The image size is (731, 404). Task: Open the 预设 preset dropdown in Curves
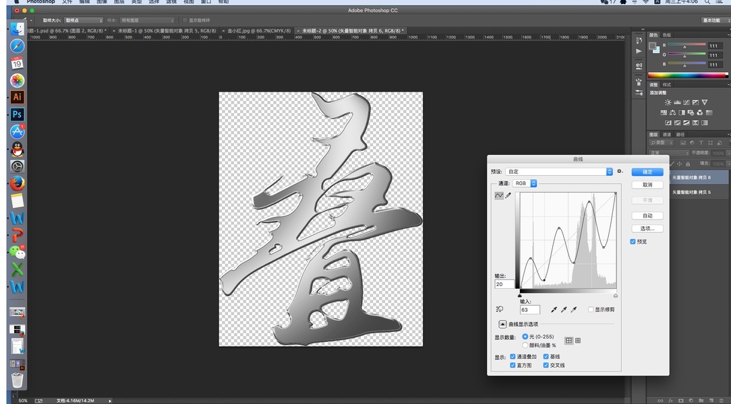(x=559, y=172)
